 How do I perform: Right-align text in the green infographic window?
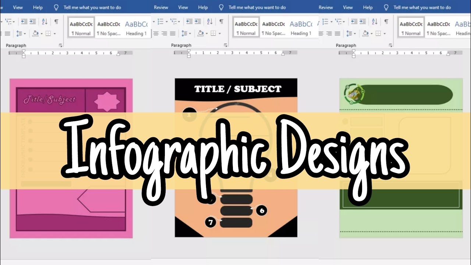[x=329, y=33]
